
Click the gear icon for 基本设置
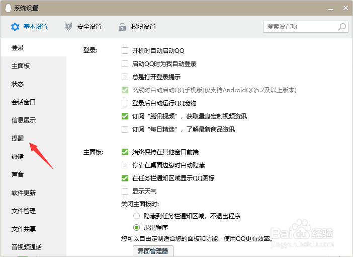15,27
